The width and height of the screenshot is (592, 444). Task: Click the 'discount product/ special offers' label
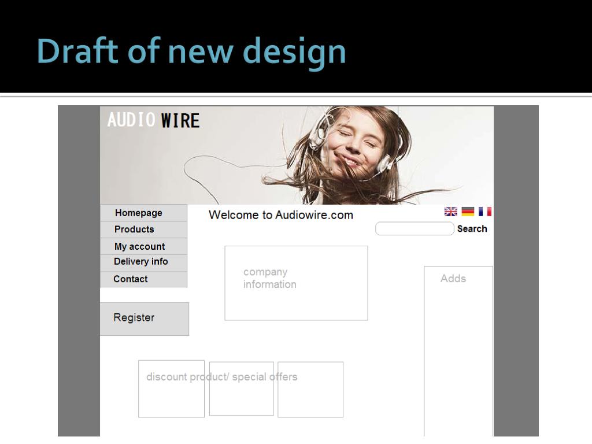point(221,377)
